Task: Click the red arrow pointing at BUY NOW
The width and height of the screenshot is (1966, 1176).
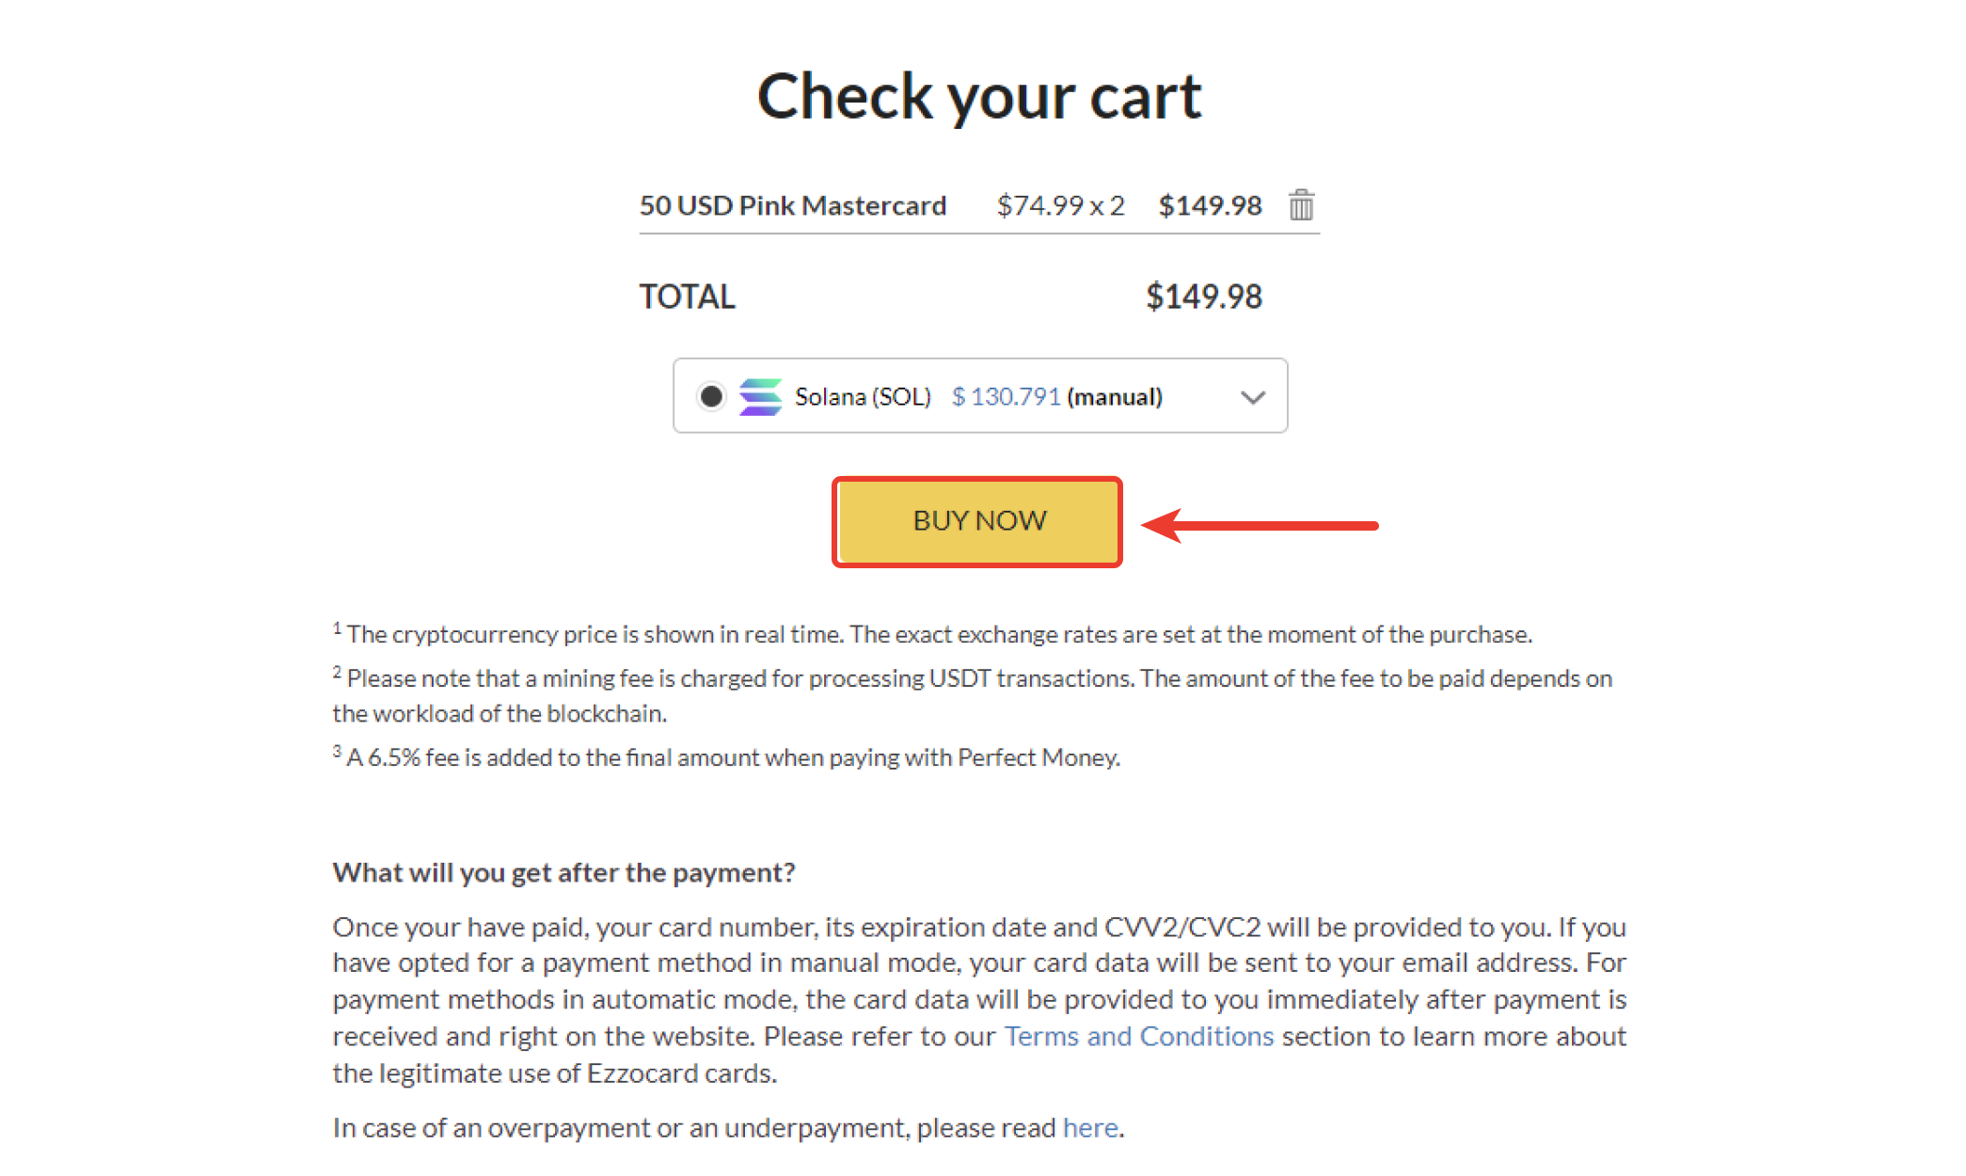Action: point(1260,525)
